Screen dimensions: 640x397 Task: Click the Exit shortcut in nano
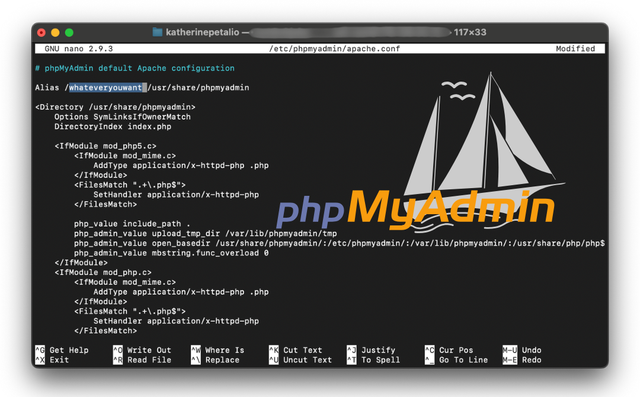pos(58,359)
